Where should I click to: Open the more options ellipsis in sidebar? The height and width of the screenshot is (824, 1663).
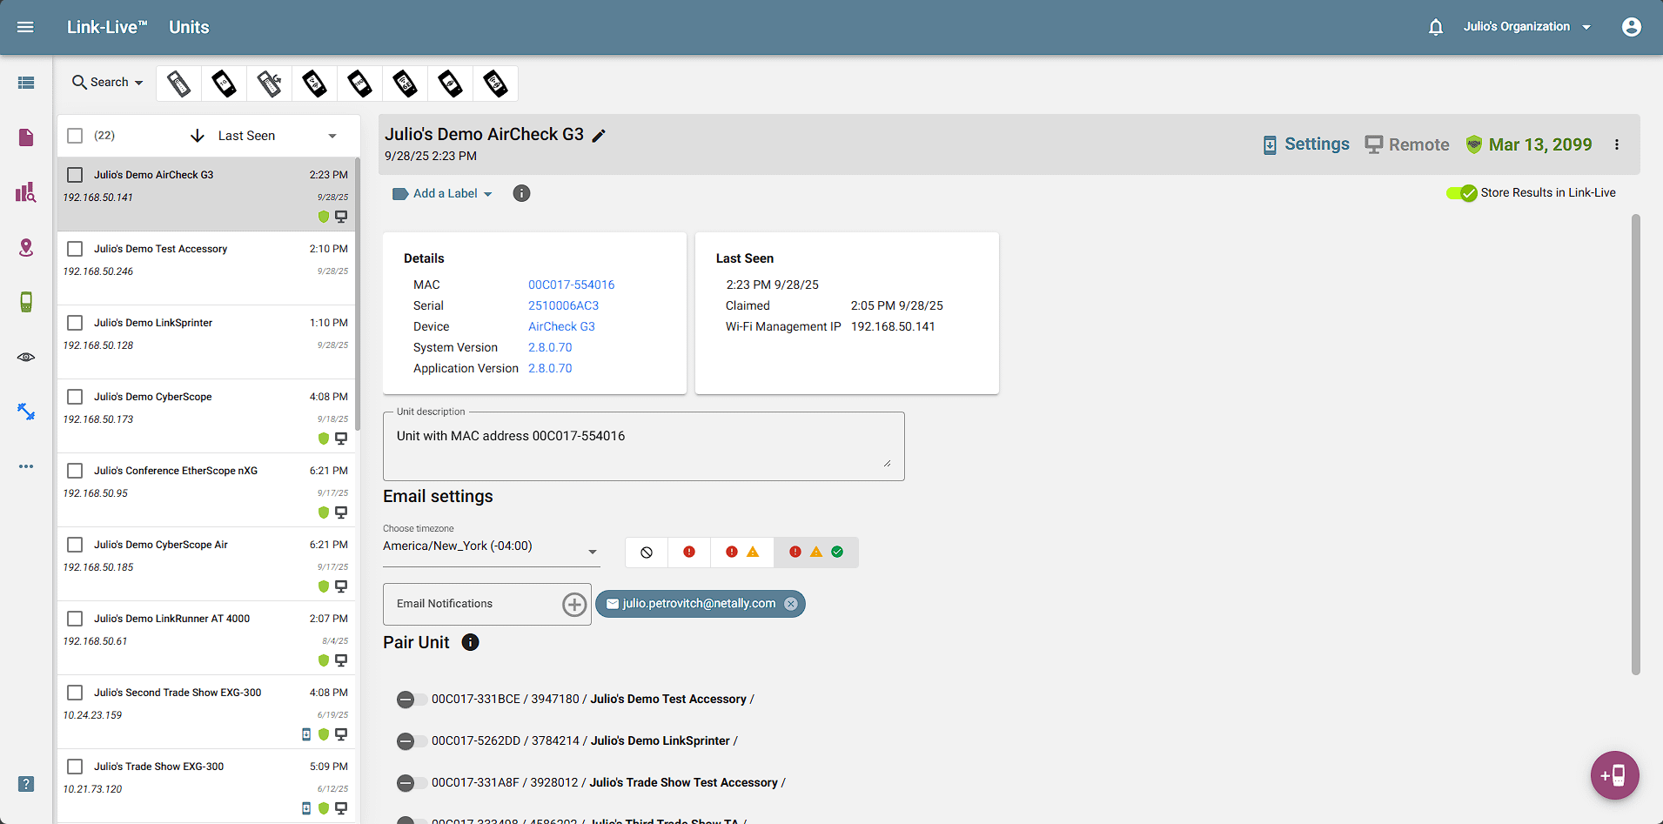[26, 466]
